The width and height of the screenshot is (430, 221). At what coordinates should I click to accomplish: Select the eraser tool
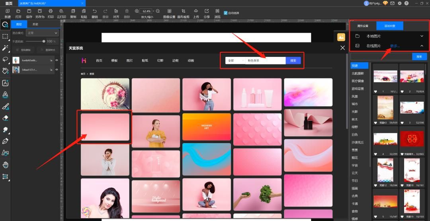pyautogui.click(x=5, y=118)
